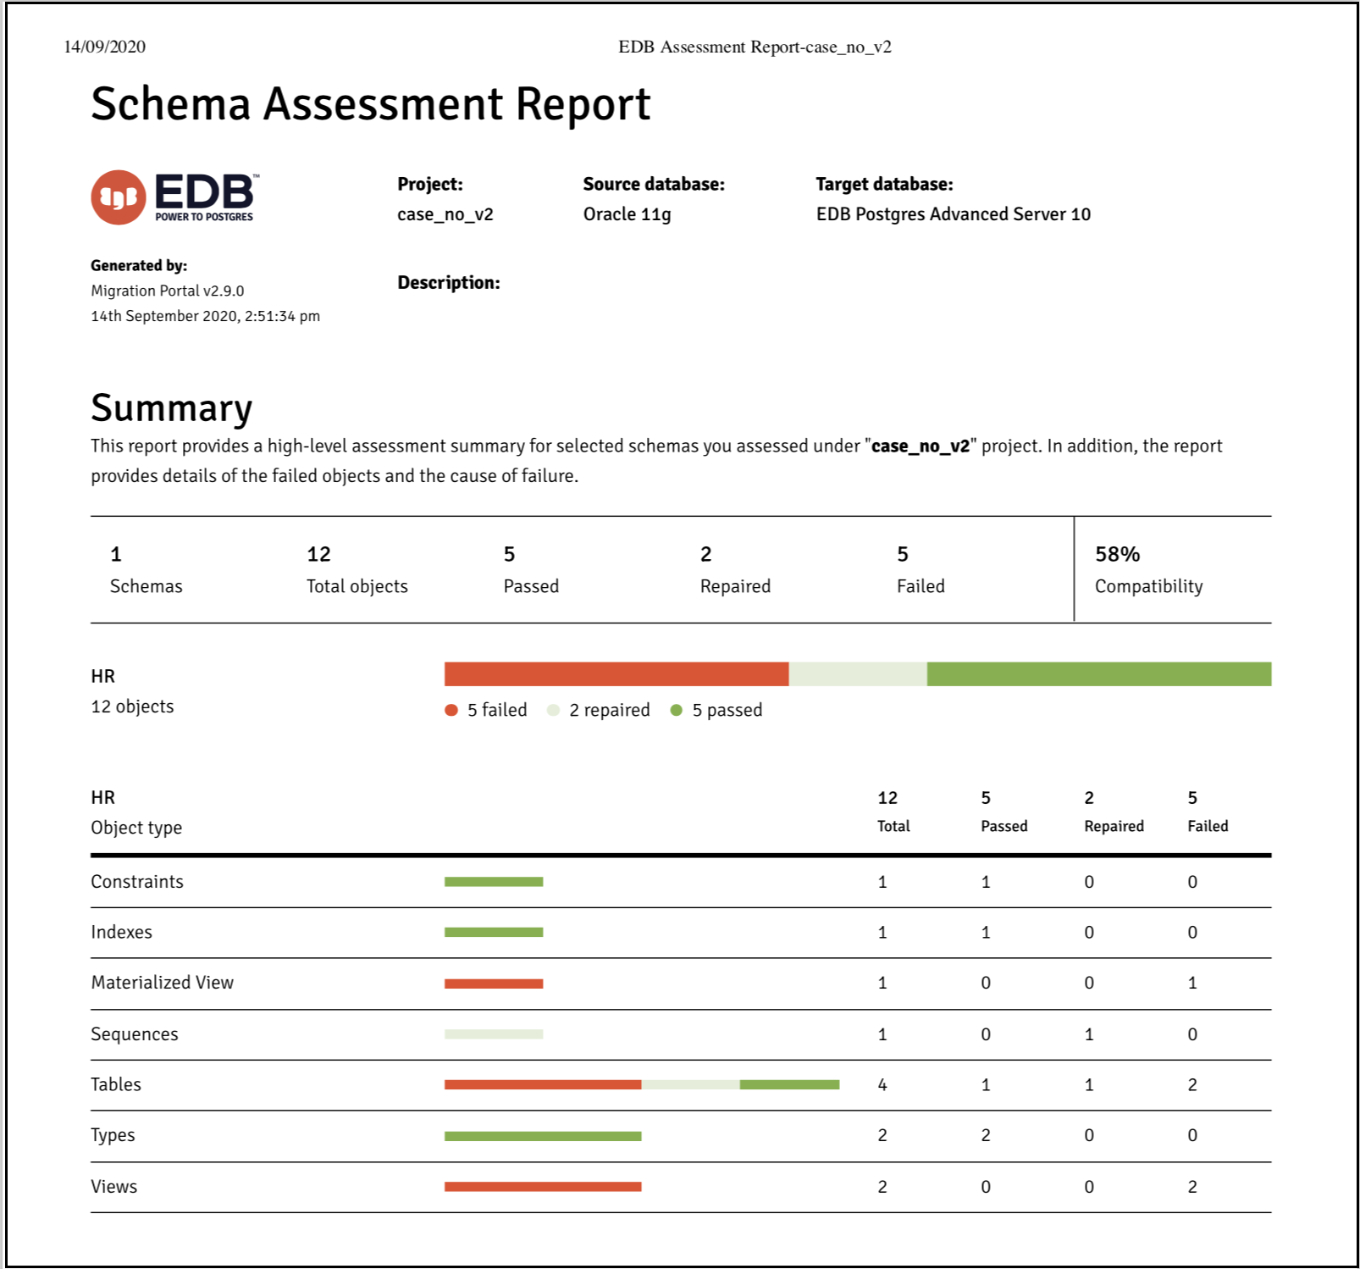Click the Materialized View row label

click(163, 983)
